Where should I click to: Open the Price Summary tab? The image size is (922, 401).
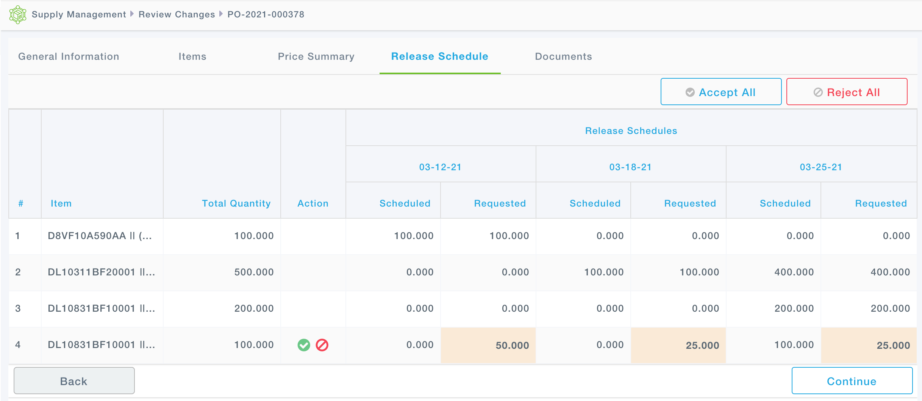point(316,56)
